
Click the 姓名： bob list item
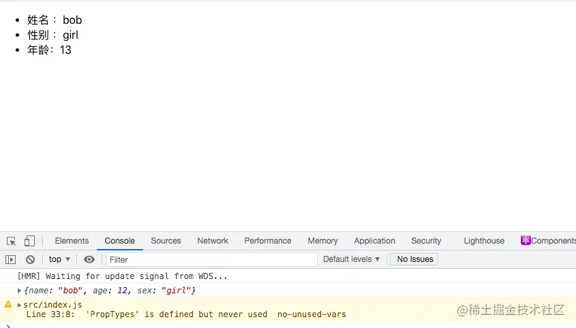pos(55,20)
